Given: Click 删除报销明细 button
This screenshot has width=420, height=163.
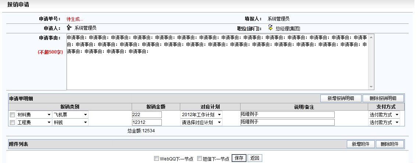Looking at the screenshot, I should (383, 98).
